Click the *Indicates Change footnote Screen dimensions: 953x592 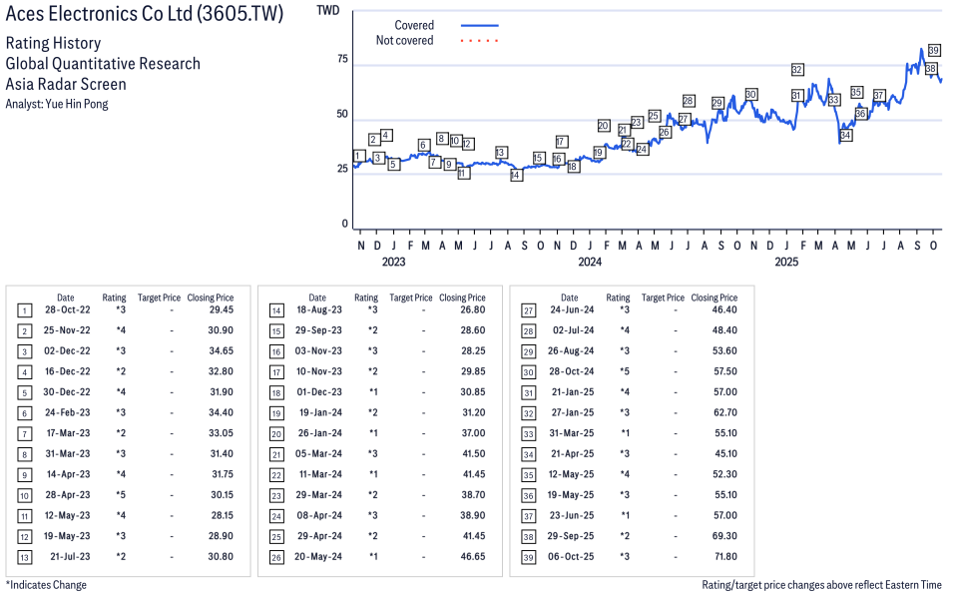pos(46,585)
